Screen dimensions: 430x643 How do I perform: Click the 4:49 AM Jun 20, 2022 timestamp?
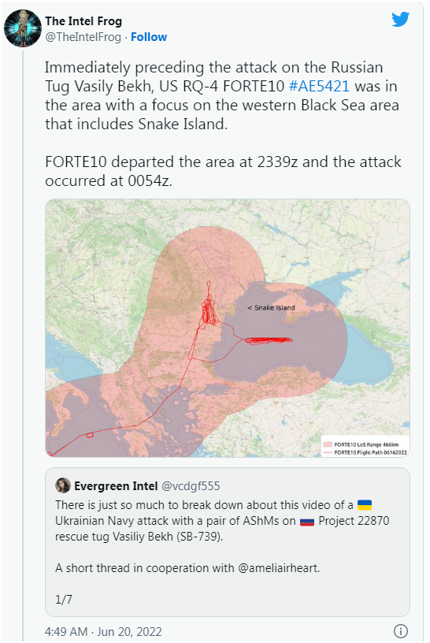(103, 631)
